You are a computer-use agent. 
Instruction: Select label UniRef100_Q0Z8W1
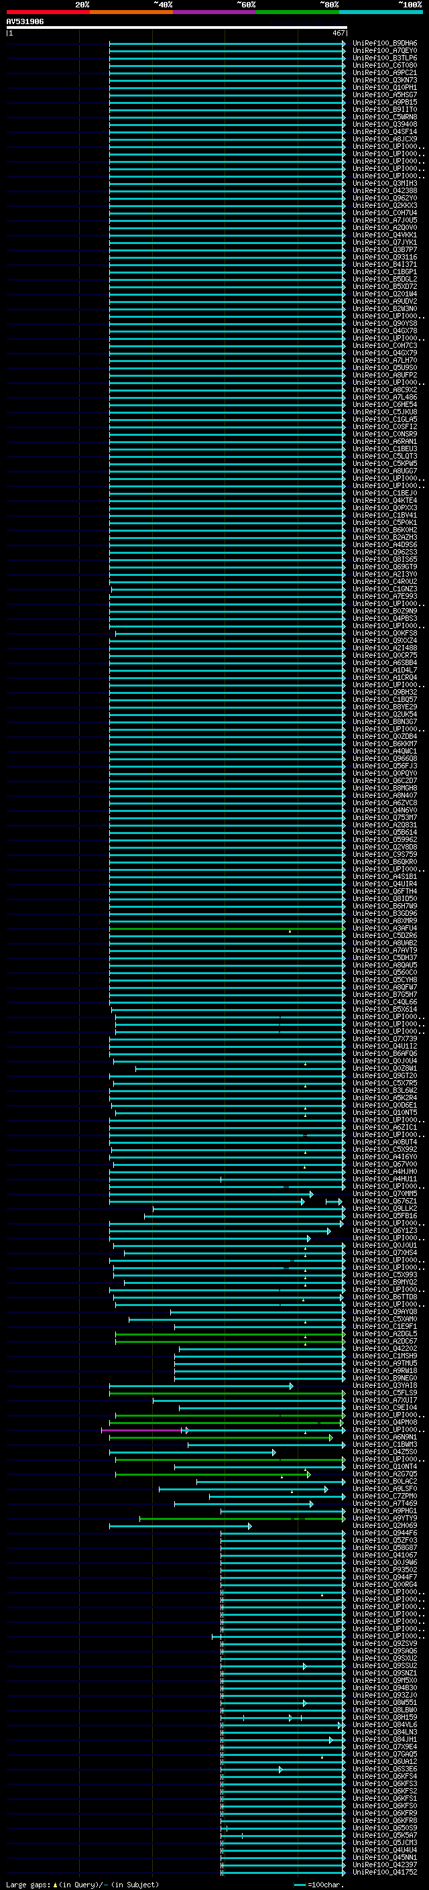384,1068
